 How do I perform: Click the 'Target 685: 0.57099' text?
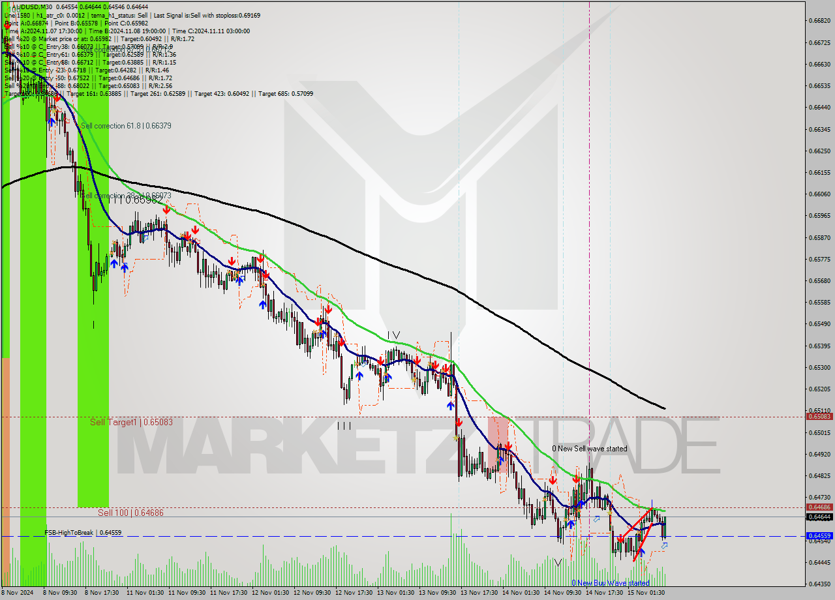pos(286,93)
